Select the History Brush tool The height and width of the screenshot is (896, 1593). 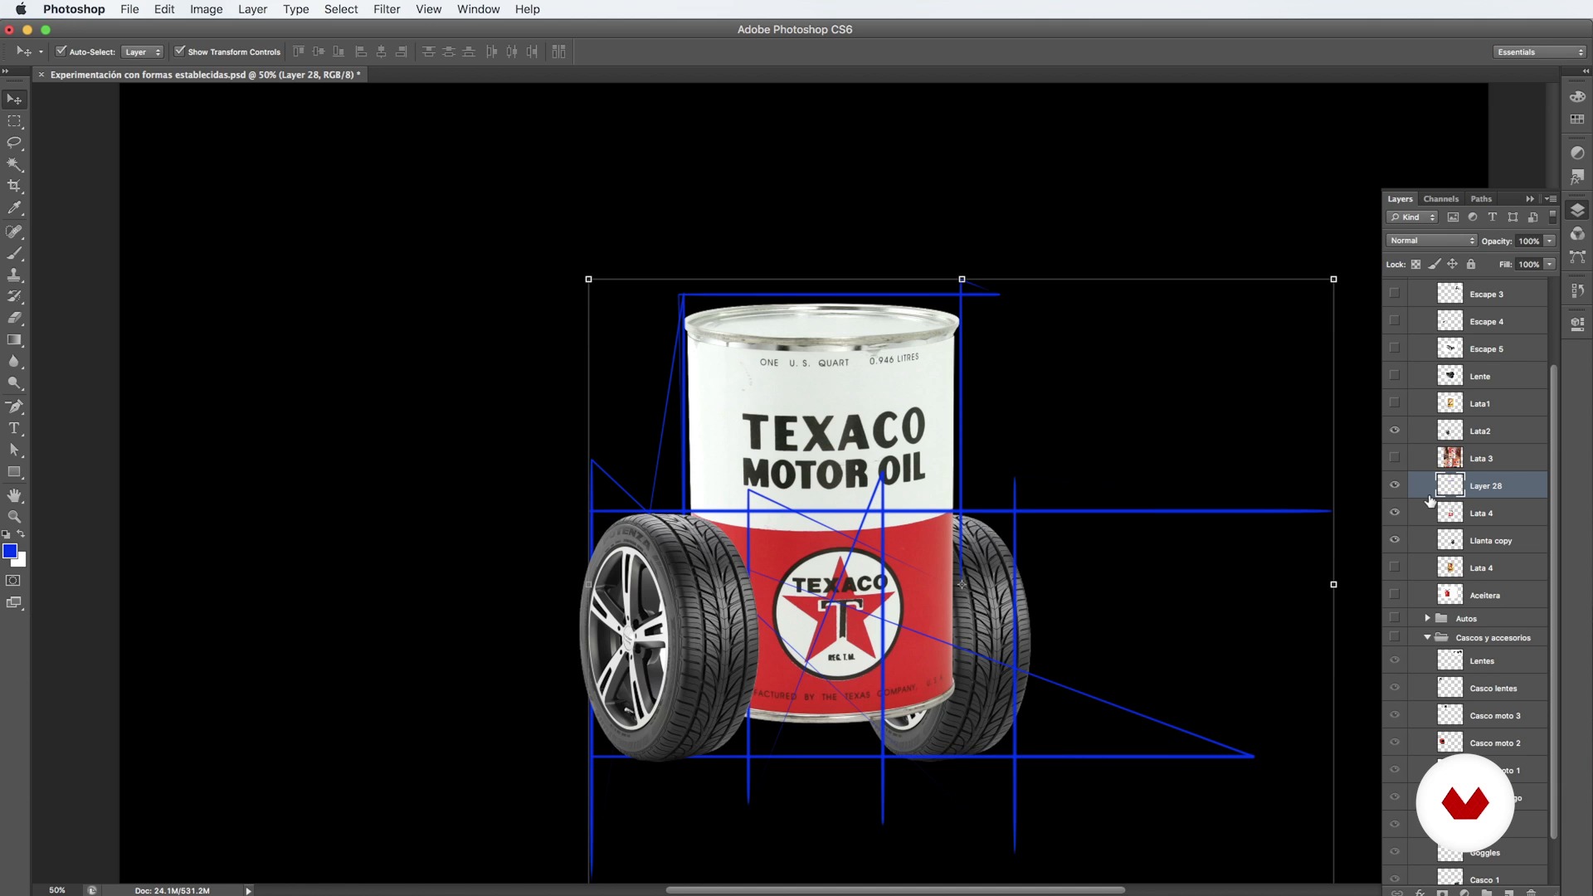point(14,296)
